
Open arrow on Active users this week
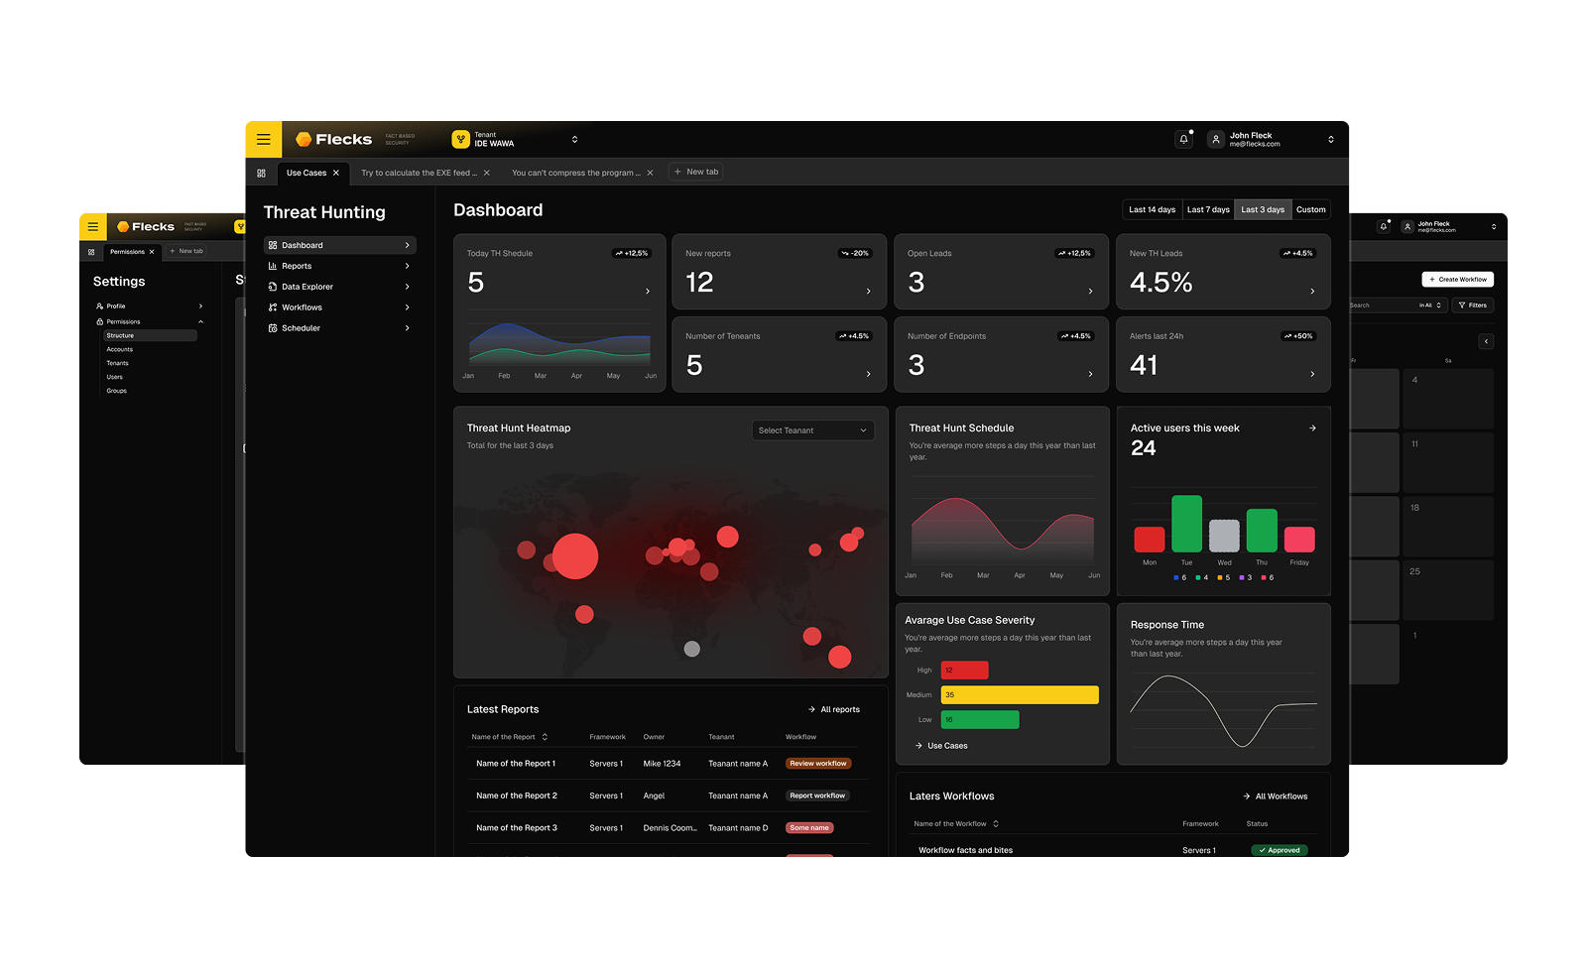(x=1312, y=428)
